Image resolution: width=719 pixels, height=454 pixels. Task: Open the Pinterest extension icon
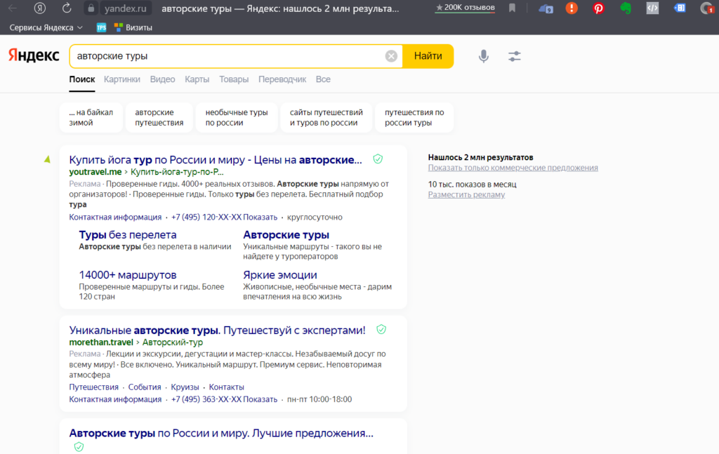(x=598, y=8)
